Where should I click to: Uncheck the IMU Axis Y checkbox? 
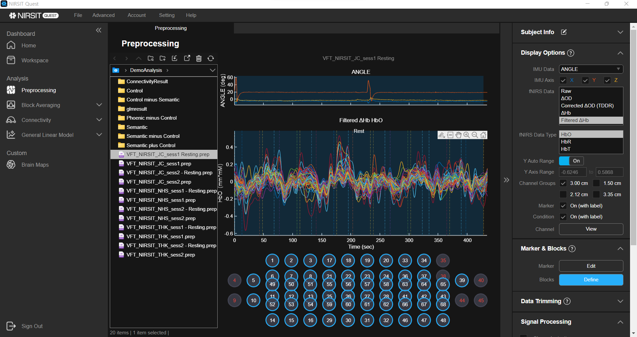pyautogui.click(x=585, y=80)
